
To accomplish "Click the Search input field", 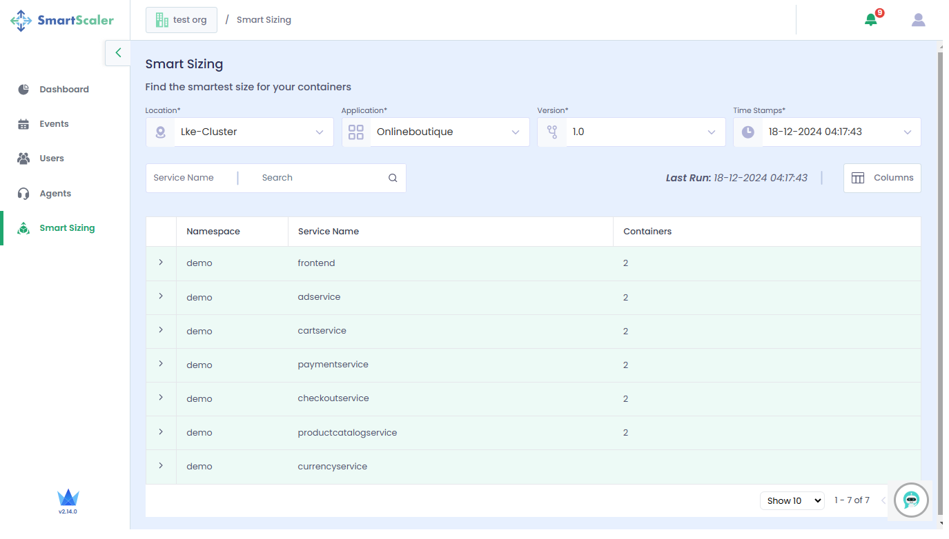I will (317, 178).
